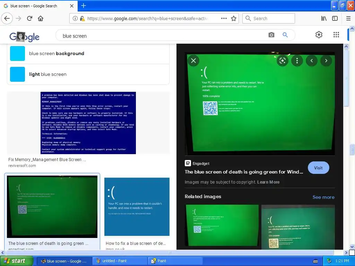Open the preview image three-dot options
Screen dimensions: 355x266
click(297, 61)
